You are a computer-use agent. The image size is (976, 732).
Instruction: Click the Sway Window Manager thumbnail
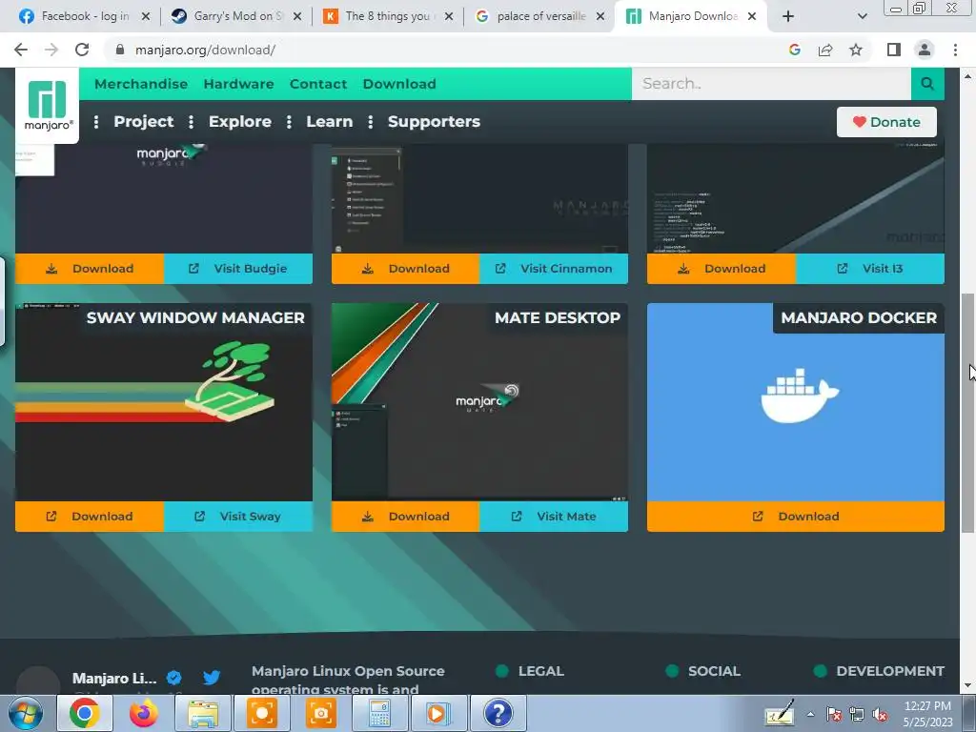(164, 402)
